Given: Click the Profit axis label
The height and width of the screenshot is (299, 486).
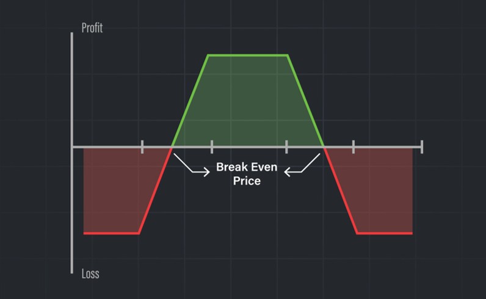Looking at the screenshot, I should coord(92,28).
